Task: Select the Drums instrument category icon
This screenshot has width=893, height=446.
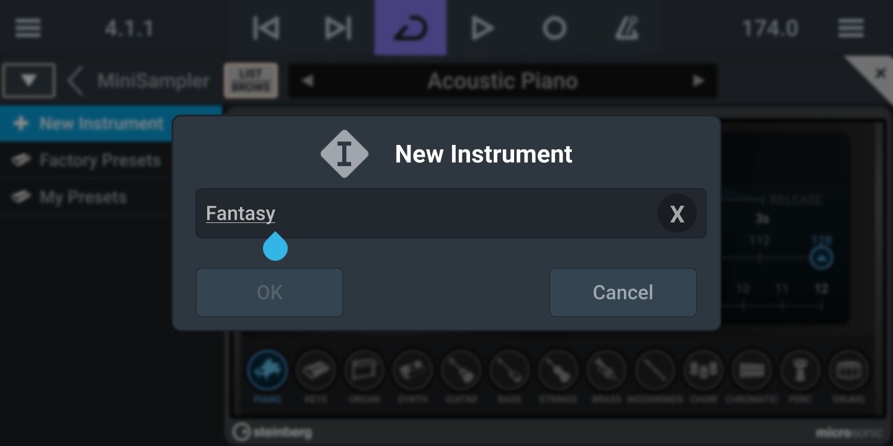Action: pos(848,371)
